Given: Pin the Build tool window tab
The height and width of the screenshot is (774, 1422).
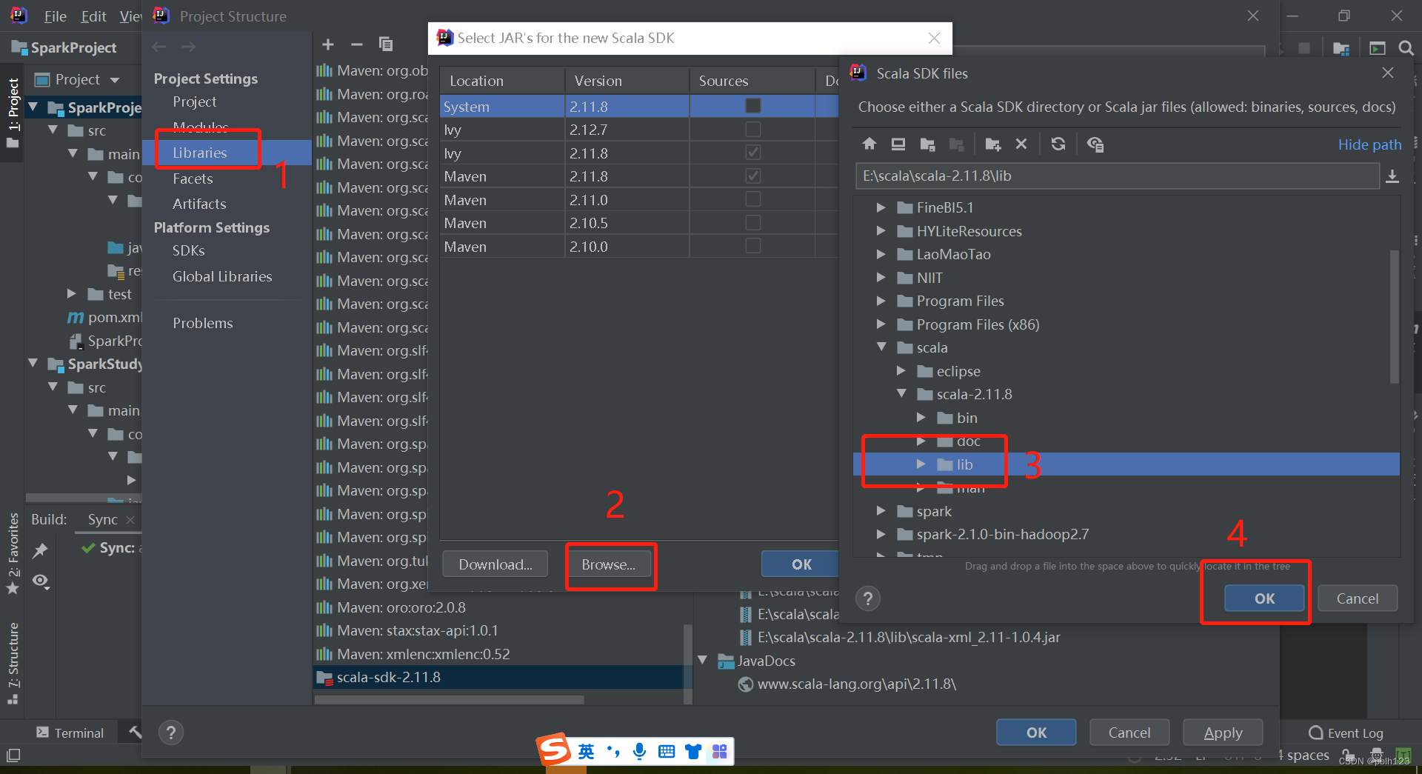Looking at the screenshot, I should [x=40, y=550].
